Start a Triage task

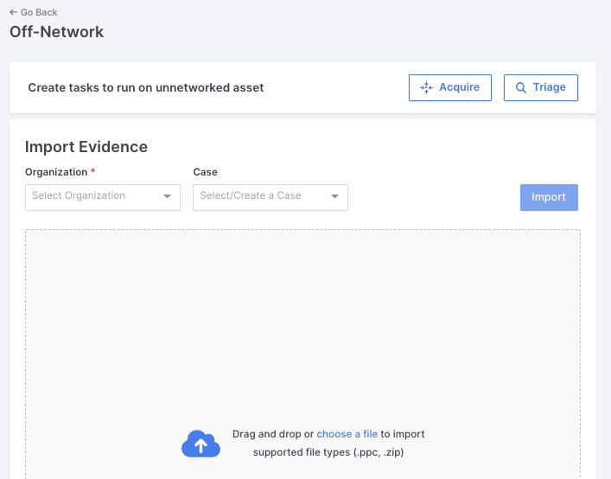(541, 87)
